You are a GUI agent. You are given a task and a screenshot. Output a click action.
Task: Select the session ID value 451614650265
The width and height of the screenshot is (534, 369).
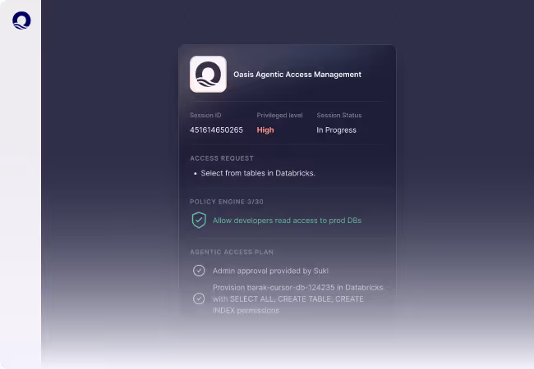point(216,130)
